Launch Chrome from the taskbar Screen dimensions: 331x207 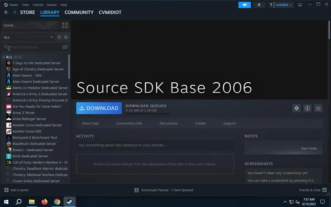pos(57,202)
